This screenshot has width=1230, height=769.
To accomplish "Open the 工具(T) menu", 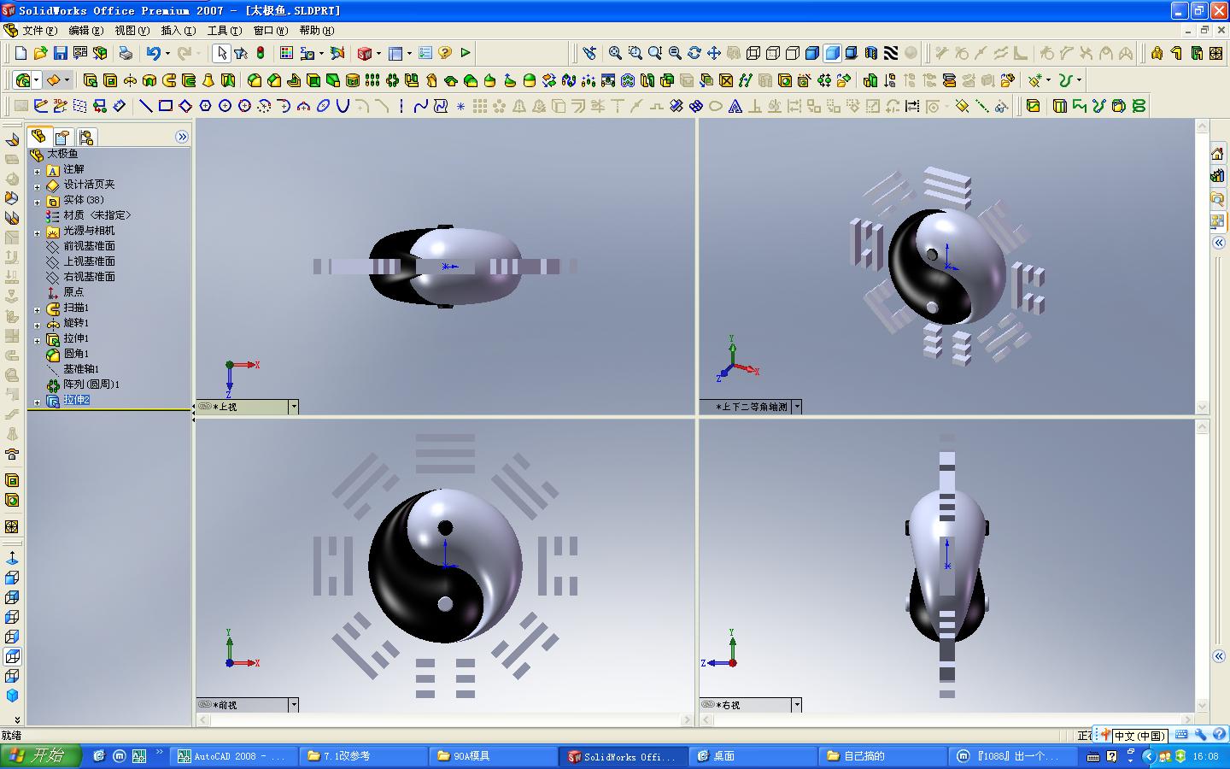I will (x=224, y=30).
